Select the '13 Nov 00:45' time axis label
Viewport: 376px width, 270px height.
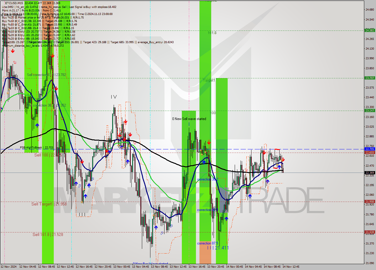(x=122, y=267)
